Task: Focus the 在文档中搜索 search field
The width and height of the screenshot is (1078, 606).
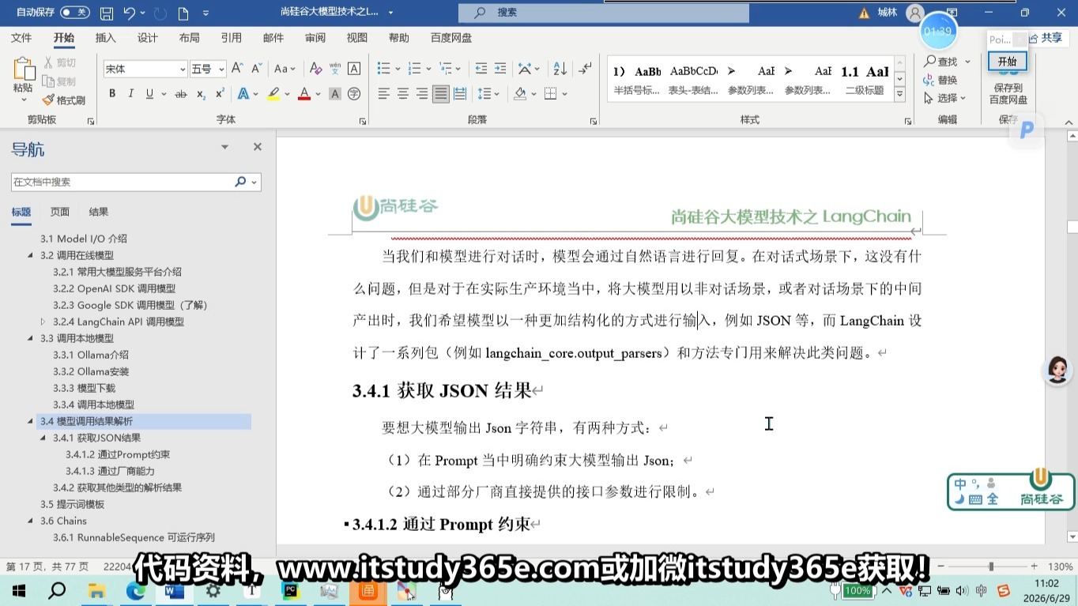Action: coord(124,182)
